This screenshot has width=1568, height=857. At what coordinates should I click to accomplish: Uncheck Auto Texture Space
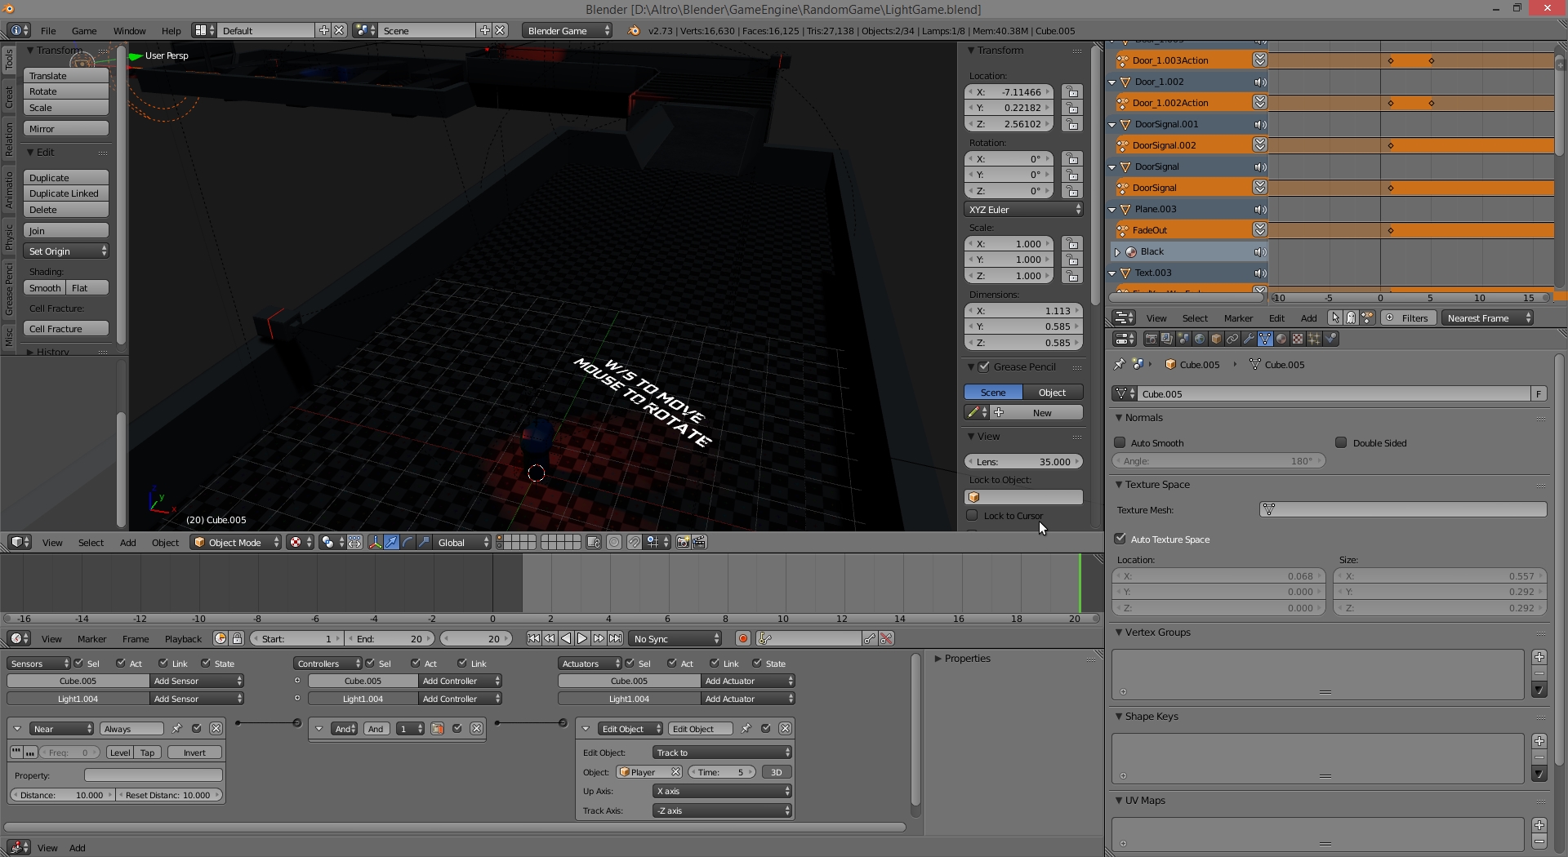coord(1120,540)
